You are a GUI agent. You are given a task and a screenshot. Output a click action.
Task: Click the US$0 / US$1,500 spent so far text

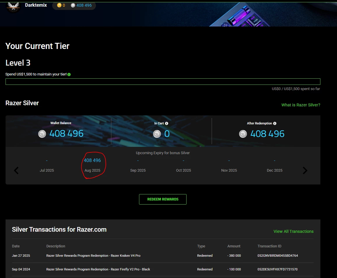pos(296,89)
